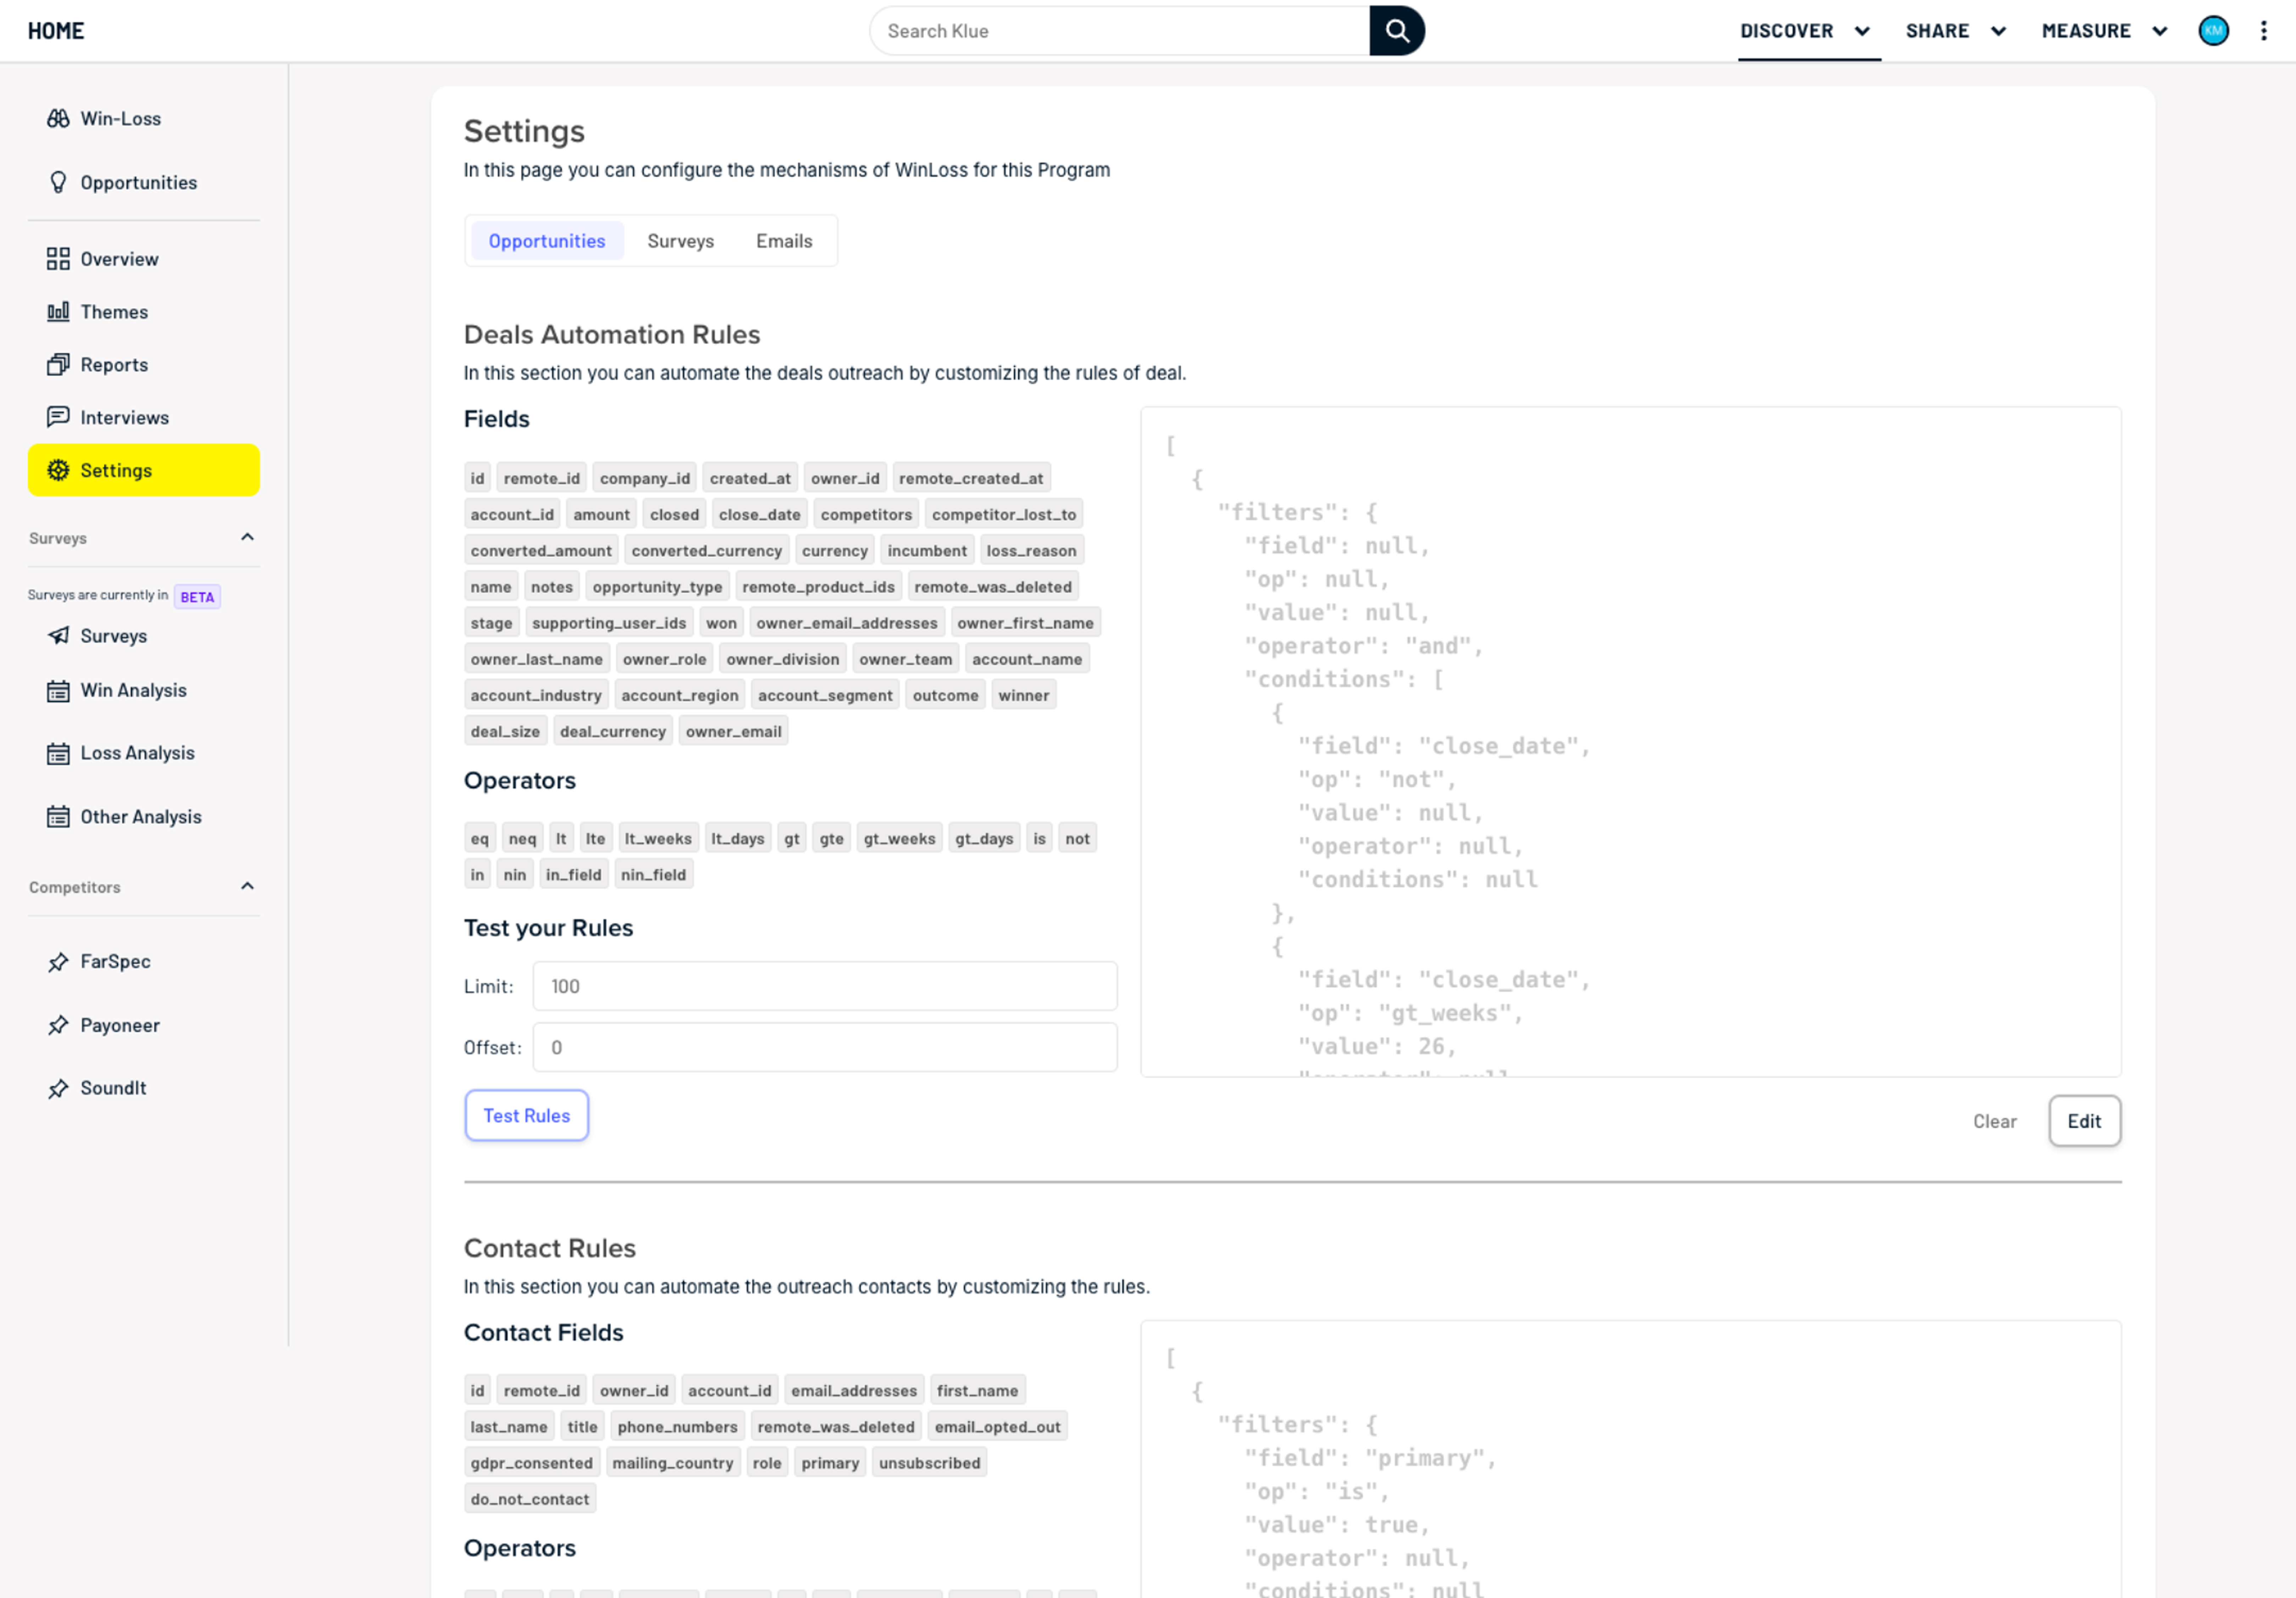Screen dimensions: 2296x1598
Task: Open the vertical three-dot menu
Action: (x=2264, y=31)
